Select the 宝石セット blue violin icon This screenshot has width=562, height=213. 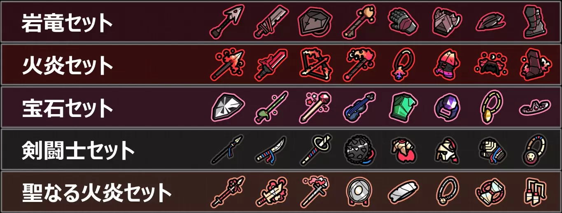(359, 108)
